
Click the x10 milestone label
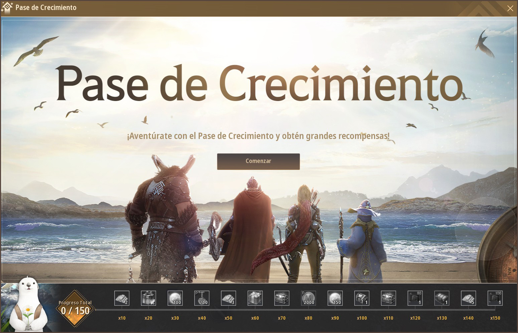[x=122, y=318]
